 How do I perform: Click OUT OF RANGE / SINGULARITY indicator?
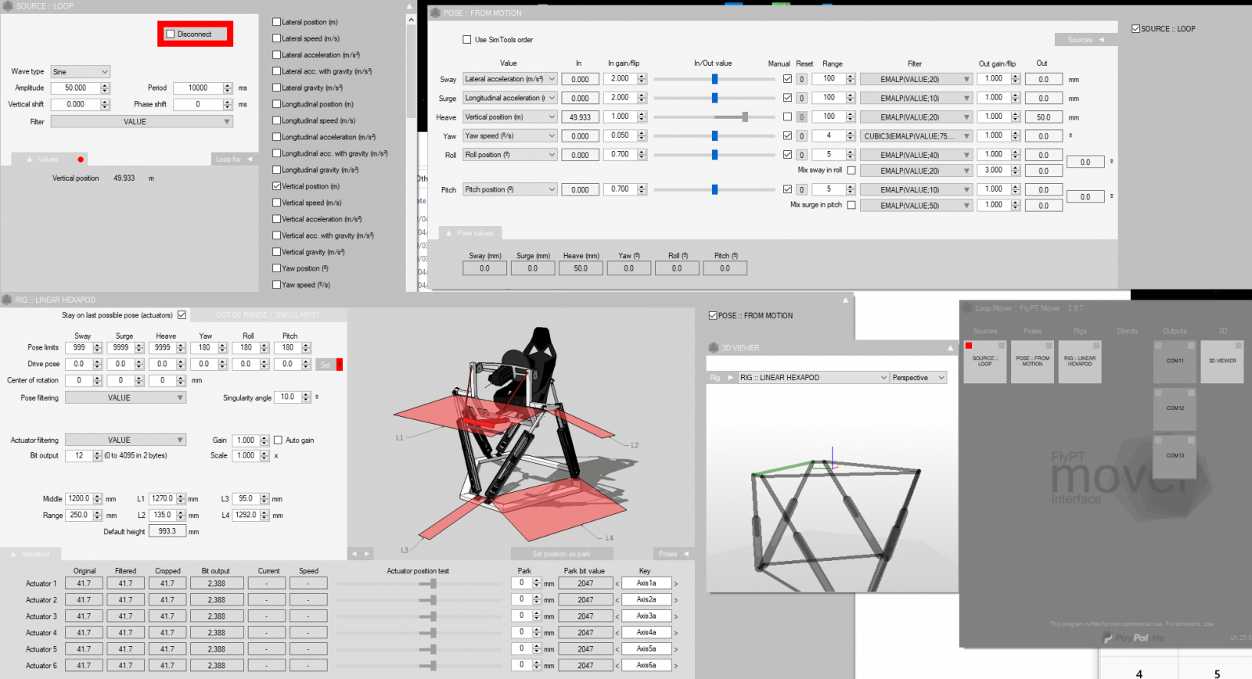coord(268,315)
